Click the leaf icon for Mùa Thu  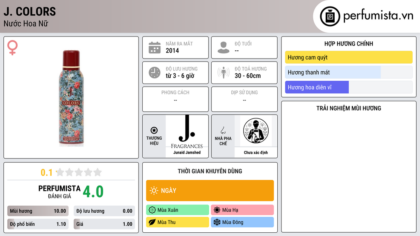(x=152, y=222)
